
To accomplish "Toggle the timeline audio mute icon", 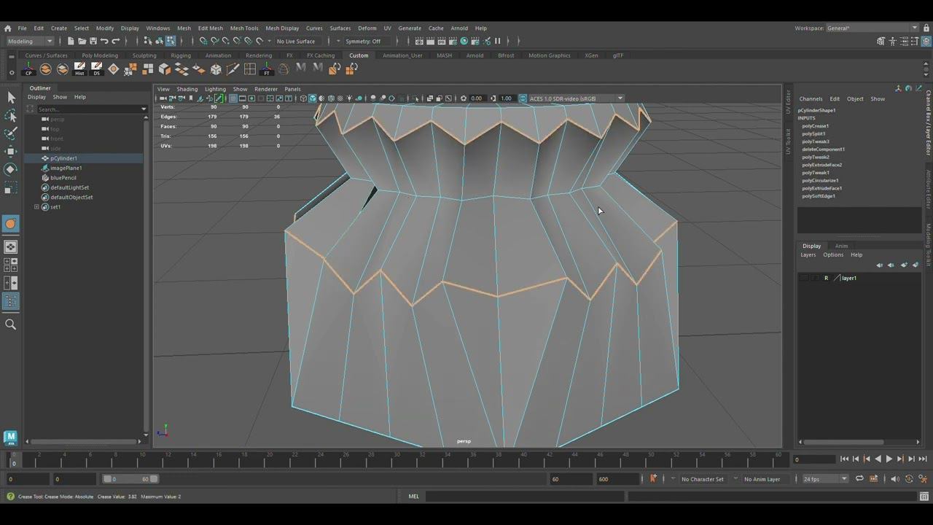I will [x=895, y=478].
